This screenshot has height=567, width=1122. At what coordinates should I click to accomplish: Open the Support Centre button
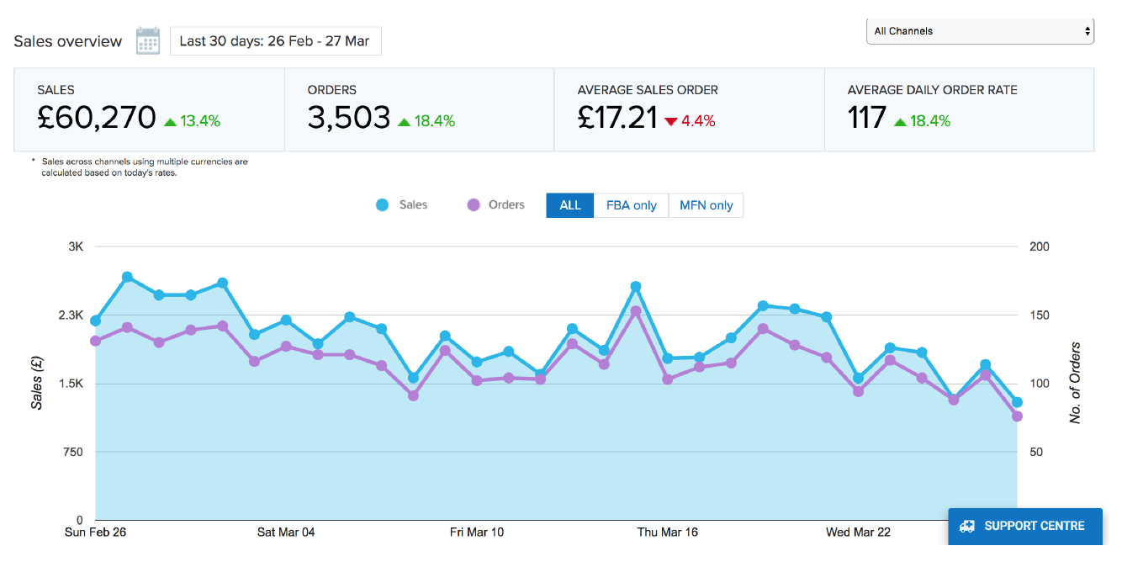pyautogui.click(x=1024, y=526)
